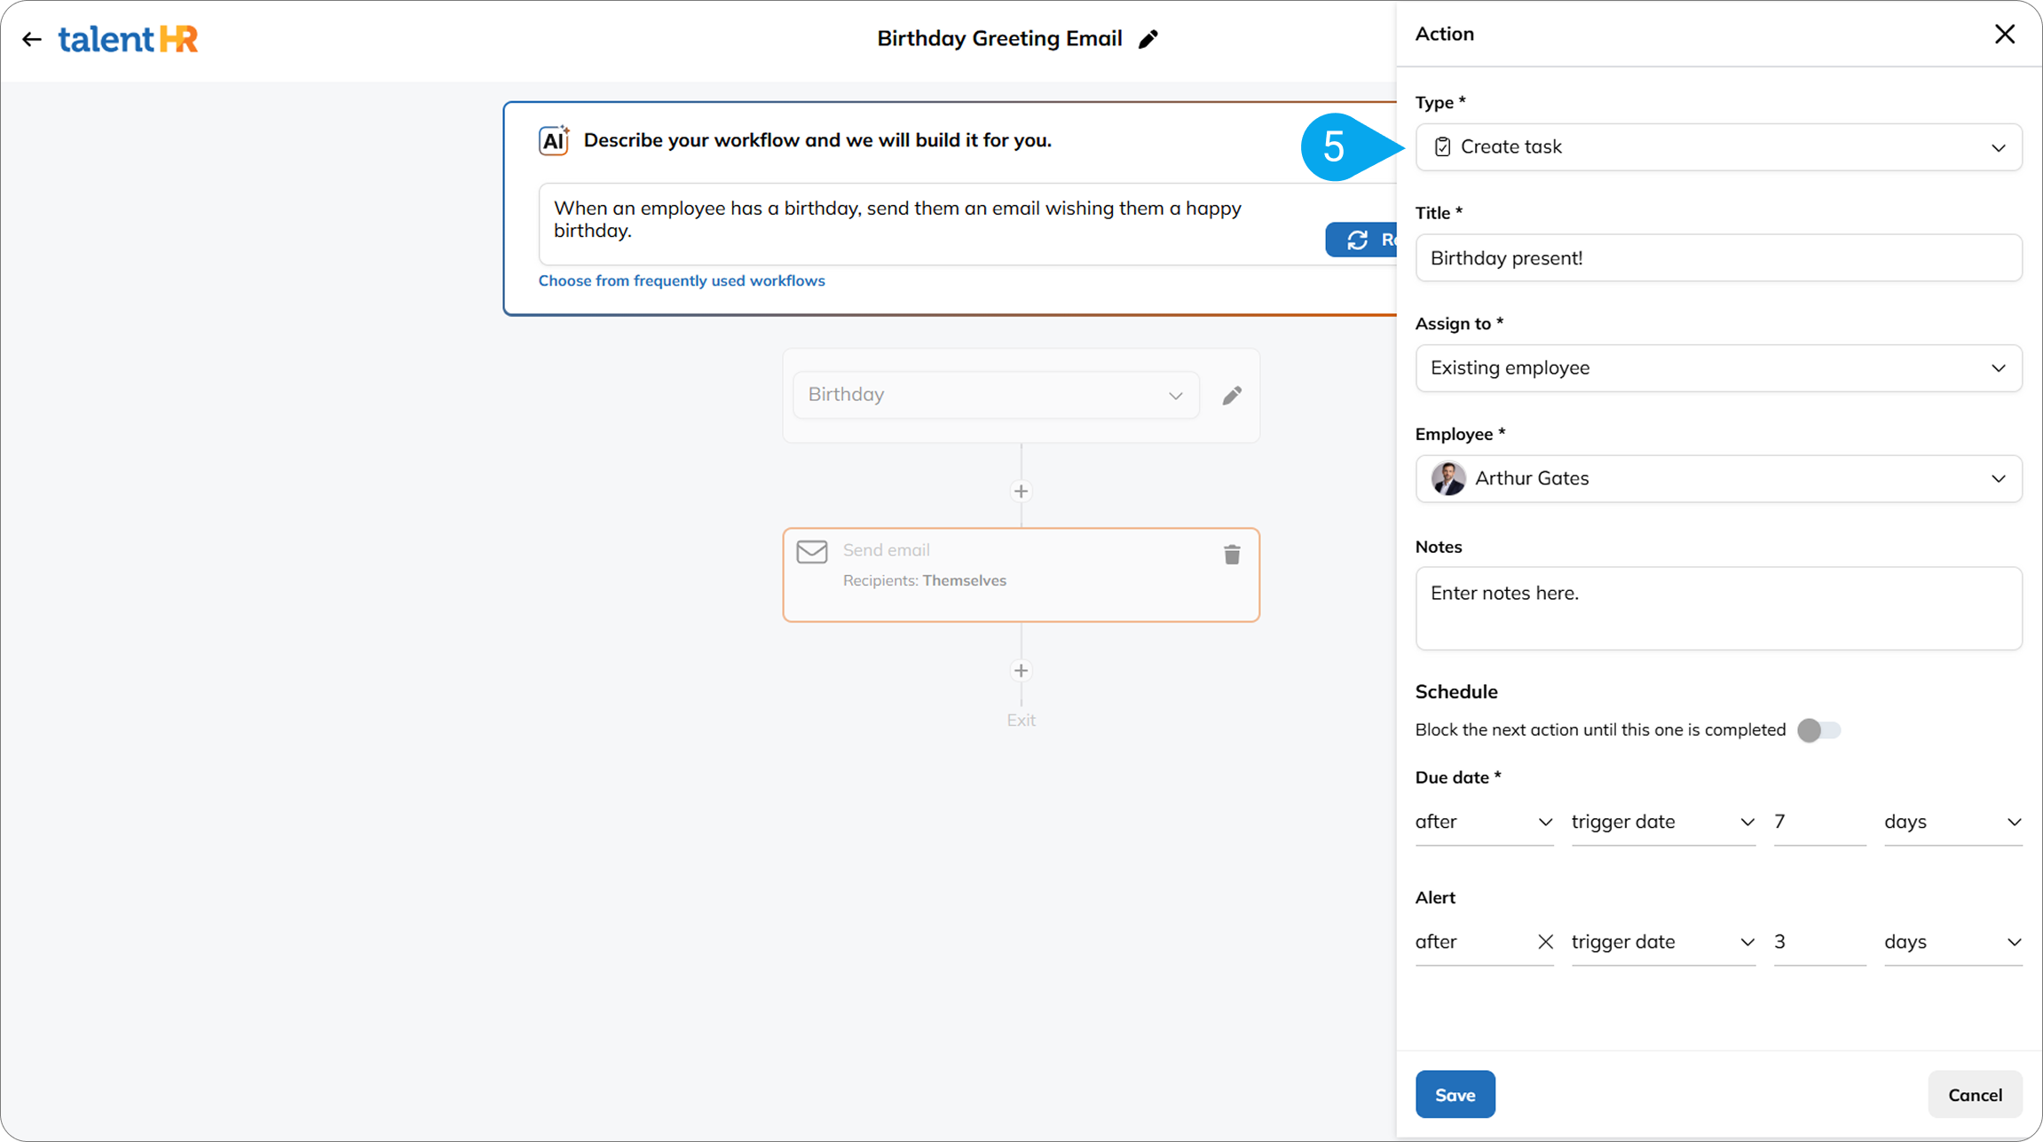
Task: Add a step above Send email
Action: [1021, 492]
